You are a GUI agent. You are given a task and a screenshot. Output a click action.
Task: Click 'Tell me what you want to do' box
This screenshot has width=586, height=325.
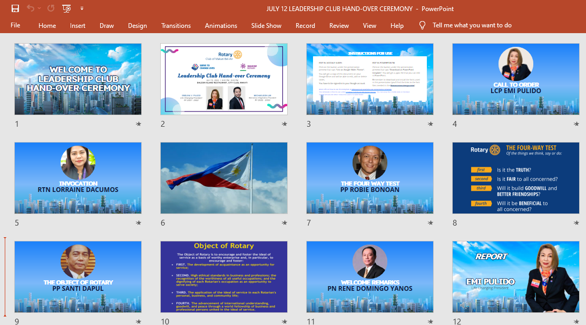point(472,25)
